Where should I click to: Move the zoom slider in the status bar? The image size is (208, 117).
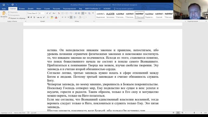point(194,113)
